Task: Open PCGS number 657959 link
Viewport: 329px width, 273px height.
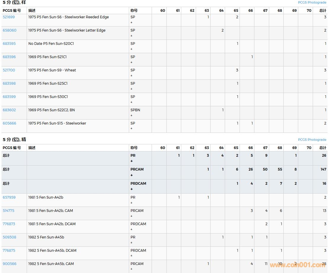Action: point(9,197)
